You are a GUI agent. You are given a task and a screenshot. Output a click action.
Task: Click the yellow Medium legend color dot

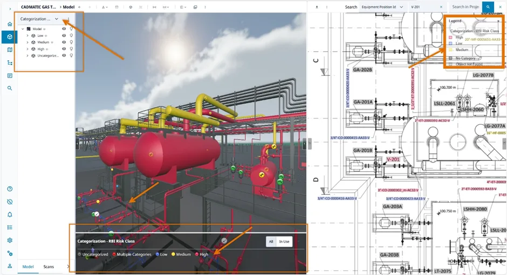pyautogui.click(x=173, y=254)
